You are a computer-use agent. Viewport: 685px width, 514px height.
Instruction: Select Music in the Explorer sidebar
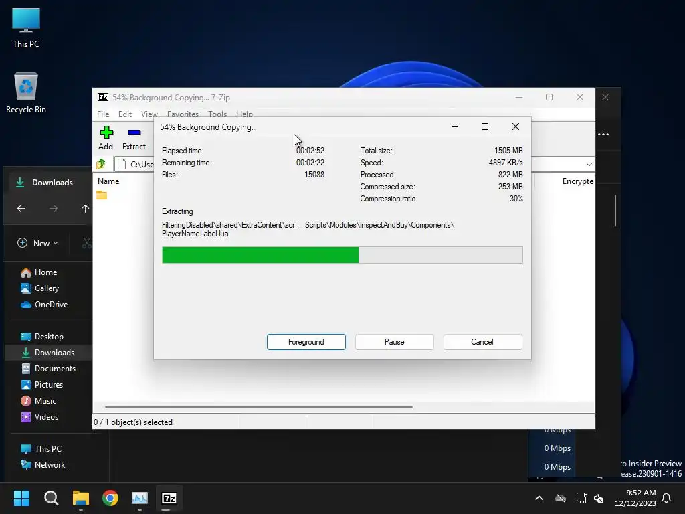[45, 401]
